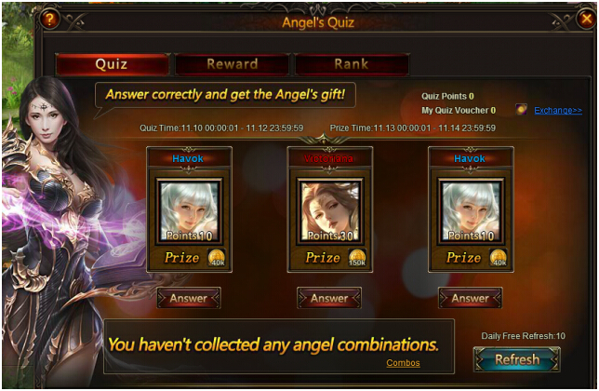
Task: Click the 40k gold prize icon on left card
Action: (x=217, y=257)
